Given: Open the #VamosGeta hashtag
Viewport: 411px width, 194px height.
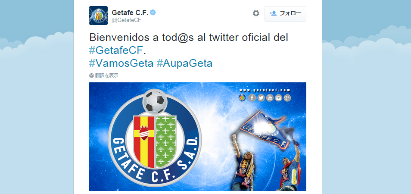Looking at the screenshot, I should pyautogui.click(x=121, y=63).
